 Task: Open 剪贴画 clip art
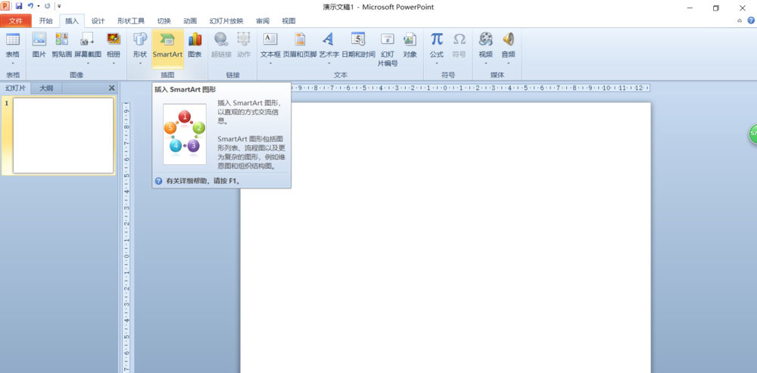click(x=62, y=39)
